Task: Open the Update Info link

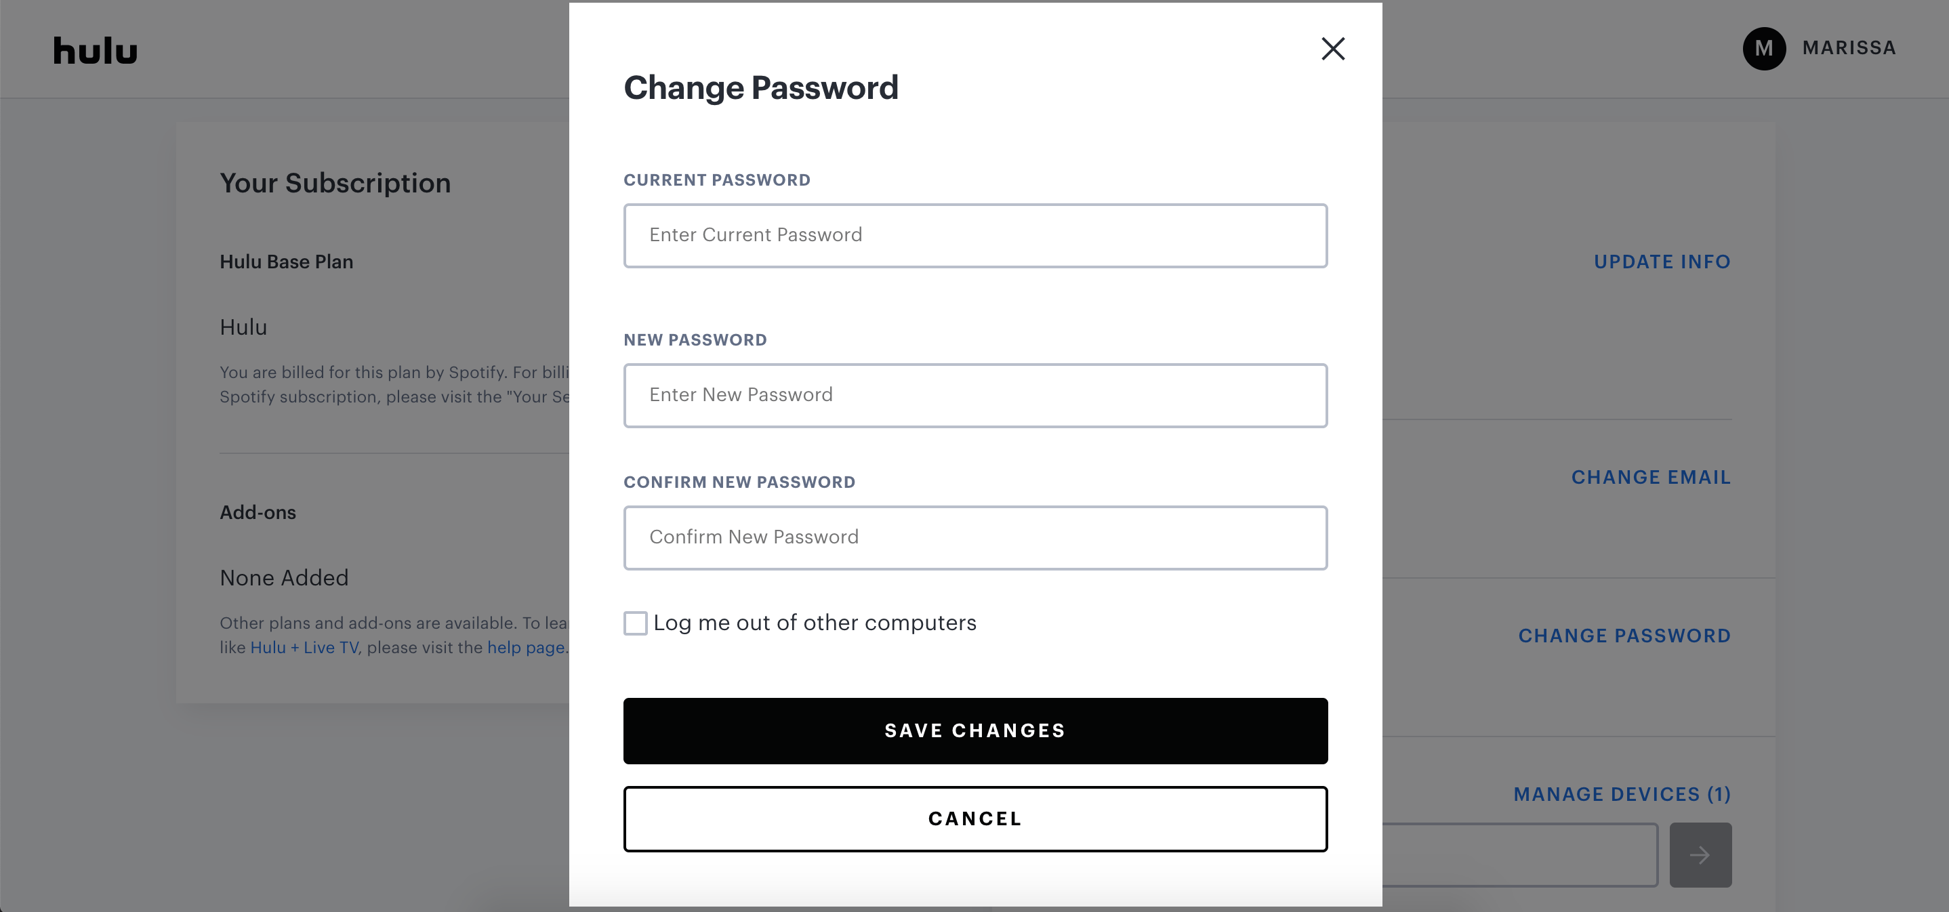Action: pos(1662,262)
